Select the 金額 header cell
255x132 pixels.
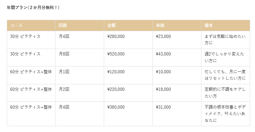click(x=128, y=26)
